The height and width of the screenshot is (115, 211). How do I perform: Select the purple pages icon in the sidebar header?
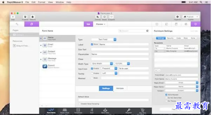pyautogui.click(x=32, y=24)
